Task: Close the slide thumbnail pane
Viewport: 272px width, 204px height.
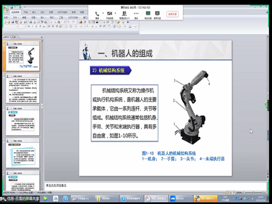Action: [42, 37]
